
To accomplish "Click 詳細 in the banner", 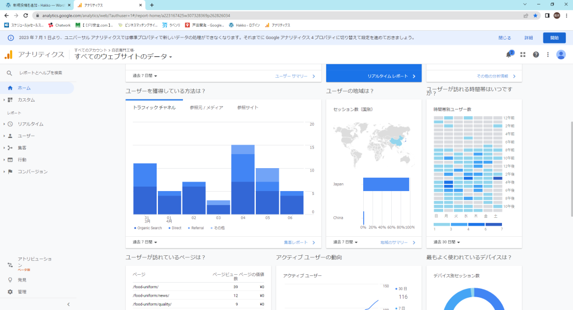I will (528, 38).
